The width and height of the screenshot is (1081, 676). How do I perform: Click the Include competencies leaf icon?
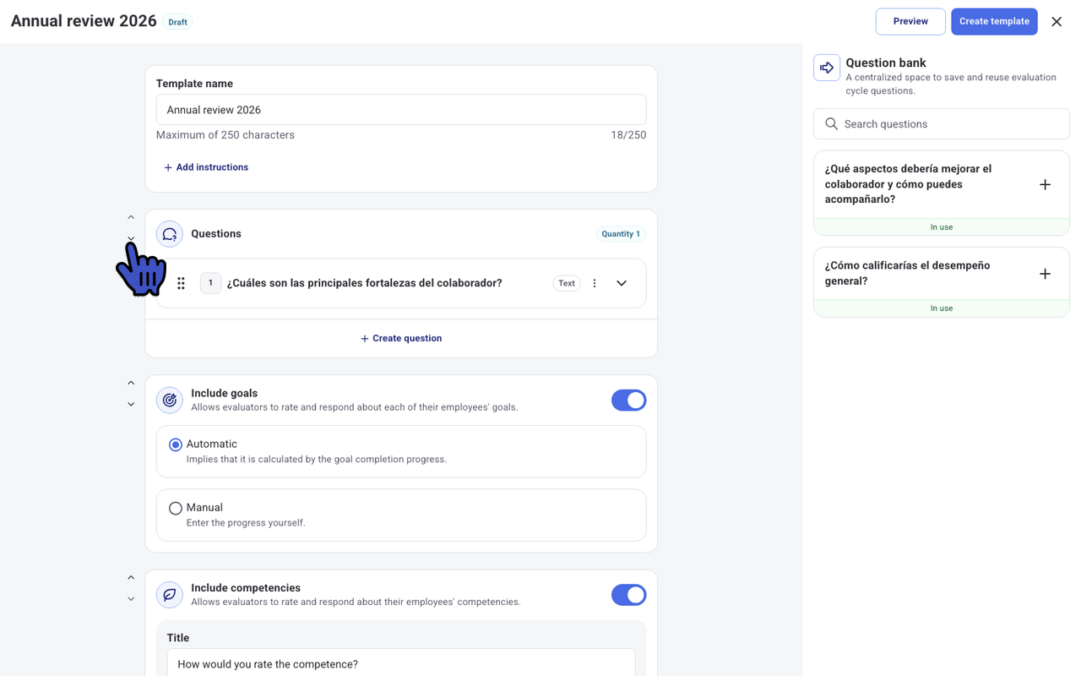tap(170, 595)
